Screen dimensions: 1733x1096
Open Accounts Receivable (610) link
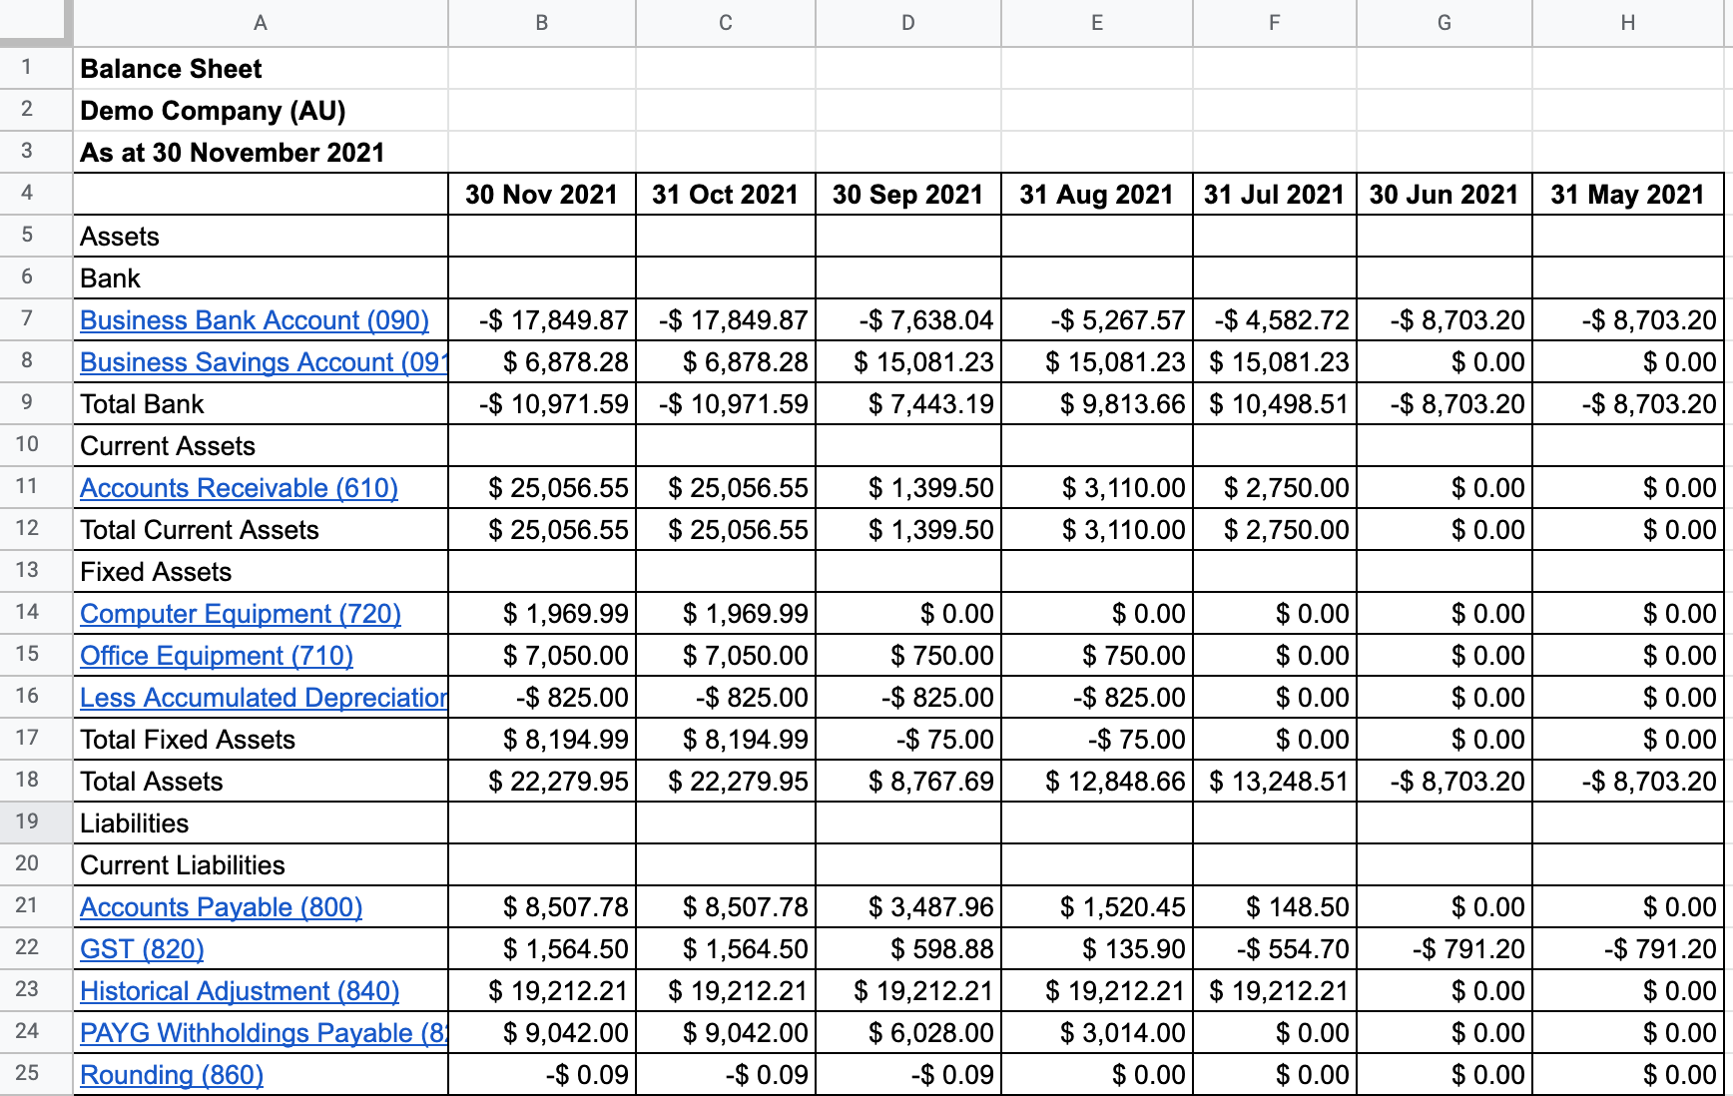point(239,488)
